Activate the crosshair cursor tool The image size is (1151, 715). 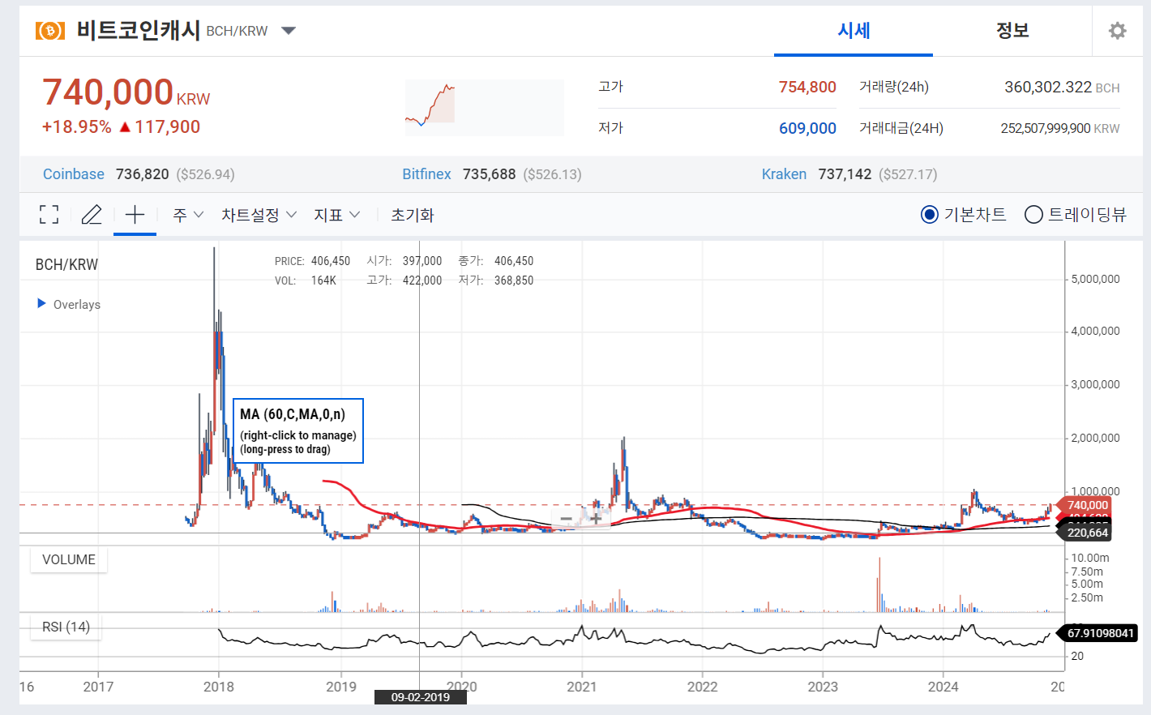click(135, 215)
